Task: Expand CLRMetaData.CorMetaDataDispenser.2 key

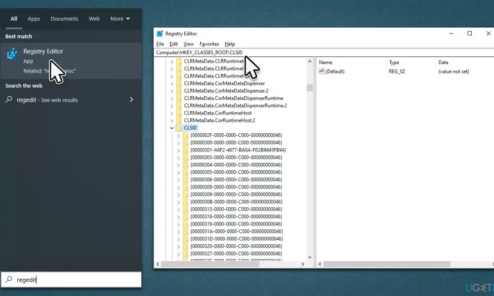Action: click(172, 91)
